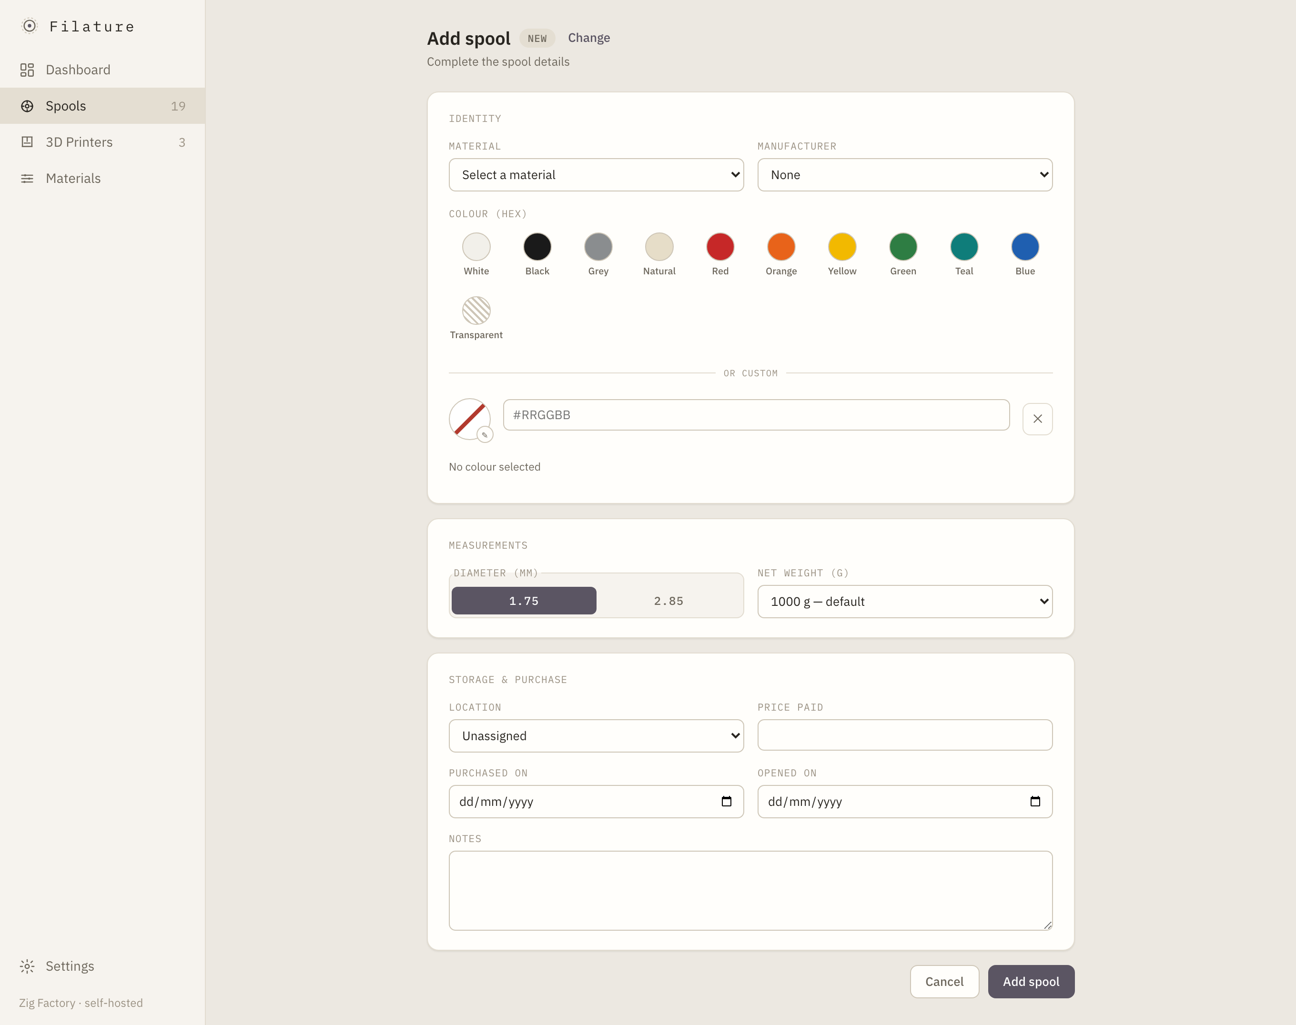
Task: Click the Filature logo icon
Action: (30, 26)
